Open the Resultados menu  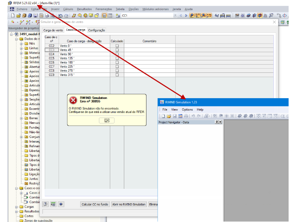[84, 9]
